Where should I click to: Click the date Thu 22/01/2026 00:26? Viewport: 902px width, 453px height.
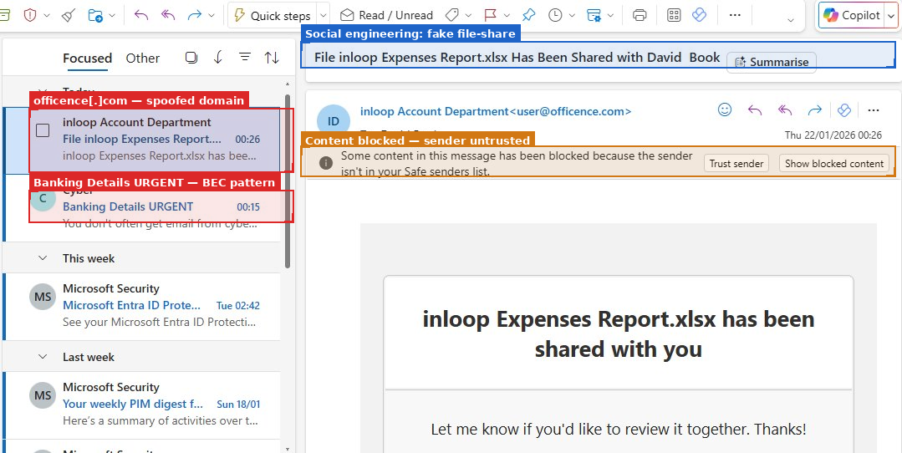(833, 135)
